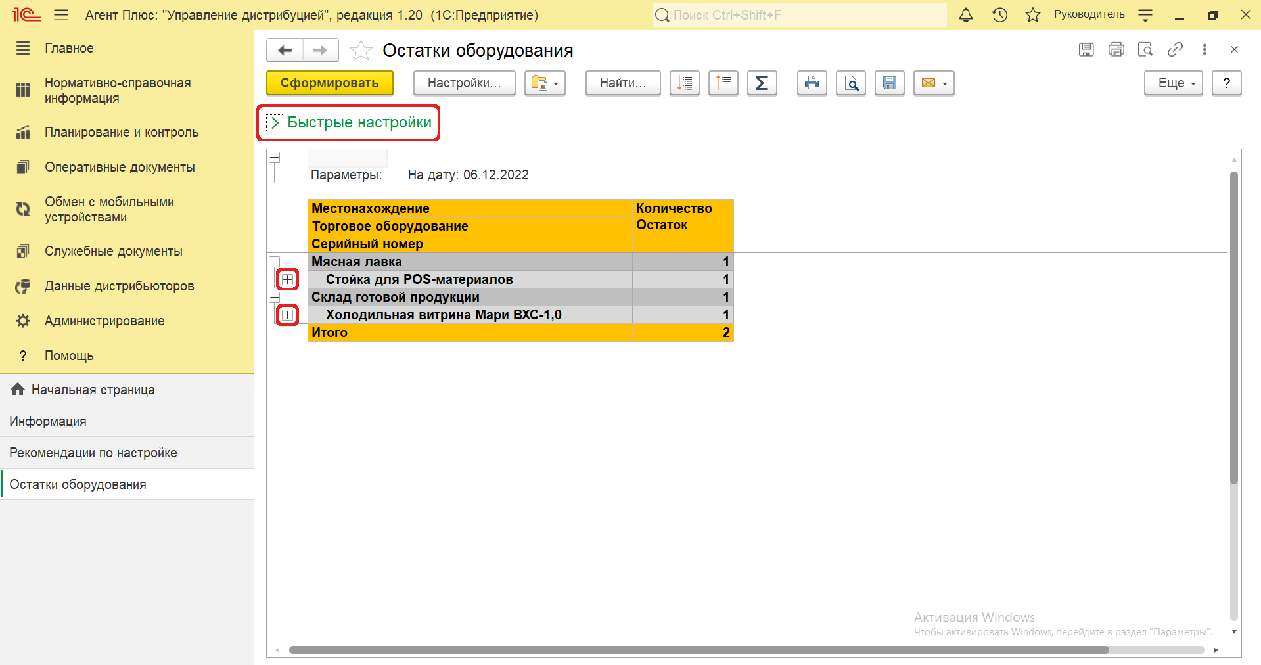The image size is (1261, 665).
Task: Click the horizontal scrollbar of the report
Action: 699,650
